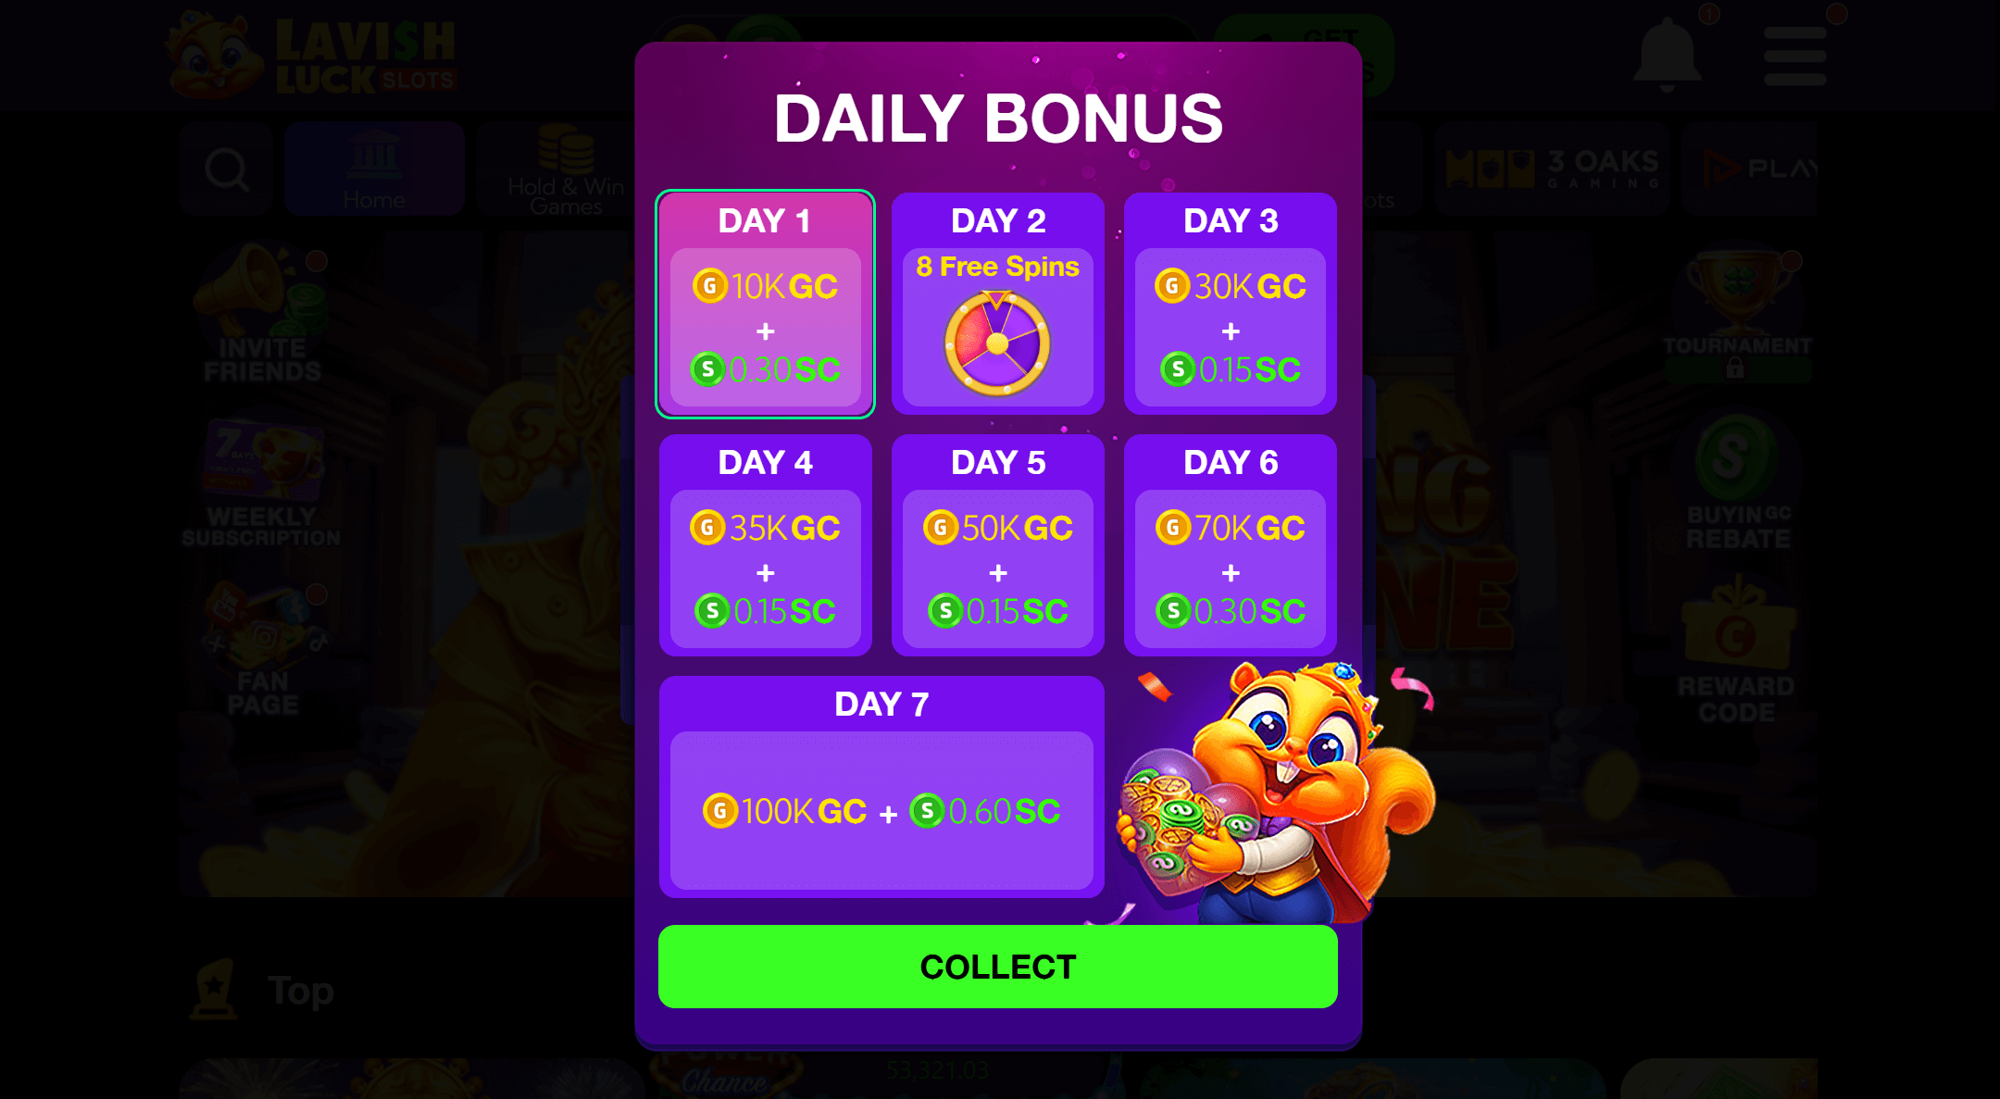Select the Day 5 50K GC card
The height and width of the screenshot is (1099, 2000).
coord(997,545)
